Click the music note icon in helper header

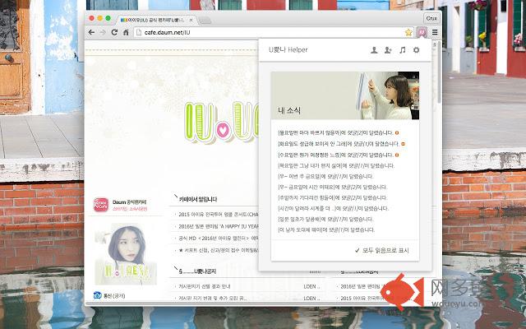click(402, 50)
